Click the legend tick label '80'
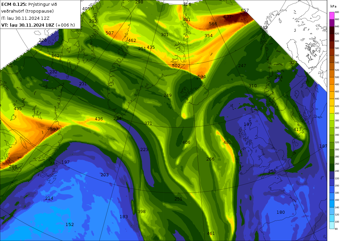The width and height of the screenshot is (342, 241). click(x=336, y=229)
